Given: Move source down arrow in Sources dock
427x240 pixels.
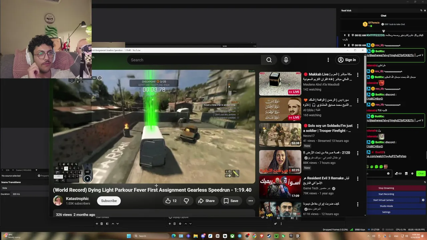Looking at the screenshot, I should tap(190, 224).
